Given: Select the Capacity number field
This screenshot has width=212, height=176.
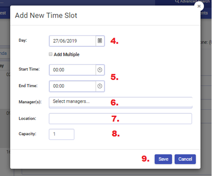Looking at the screenshot, I should click(62, 134).
